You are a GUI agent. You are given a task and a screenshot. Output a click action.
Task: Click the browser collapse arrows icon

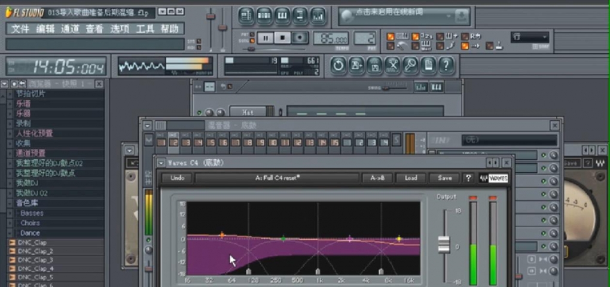[x=22, y=84]
